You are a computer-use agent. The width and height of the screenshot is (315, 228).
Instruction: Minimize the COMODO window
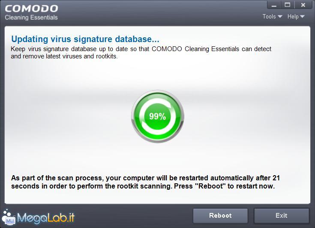click(x=273, y=5)
